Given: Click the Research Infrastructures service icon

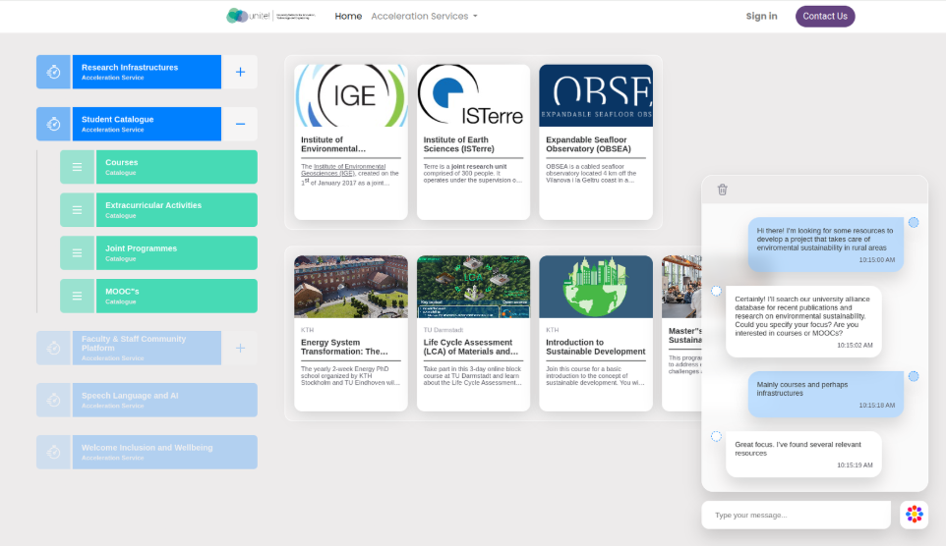Looking at the screenshot, I should 54,72.
